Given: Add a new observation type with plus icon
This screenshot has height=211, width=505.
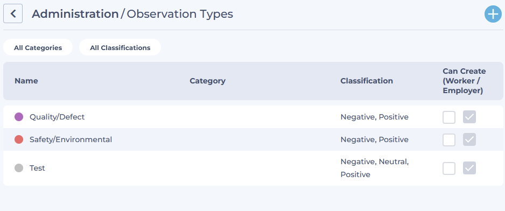Looking at the screenshot, I should 493,14.
